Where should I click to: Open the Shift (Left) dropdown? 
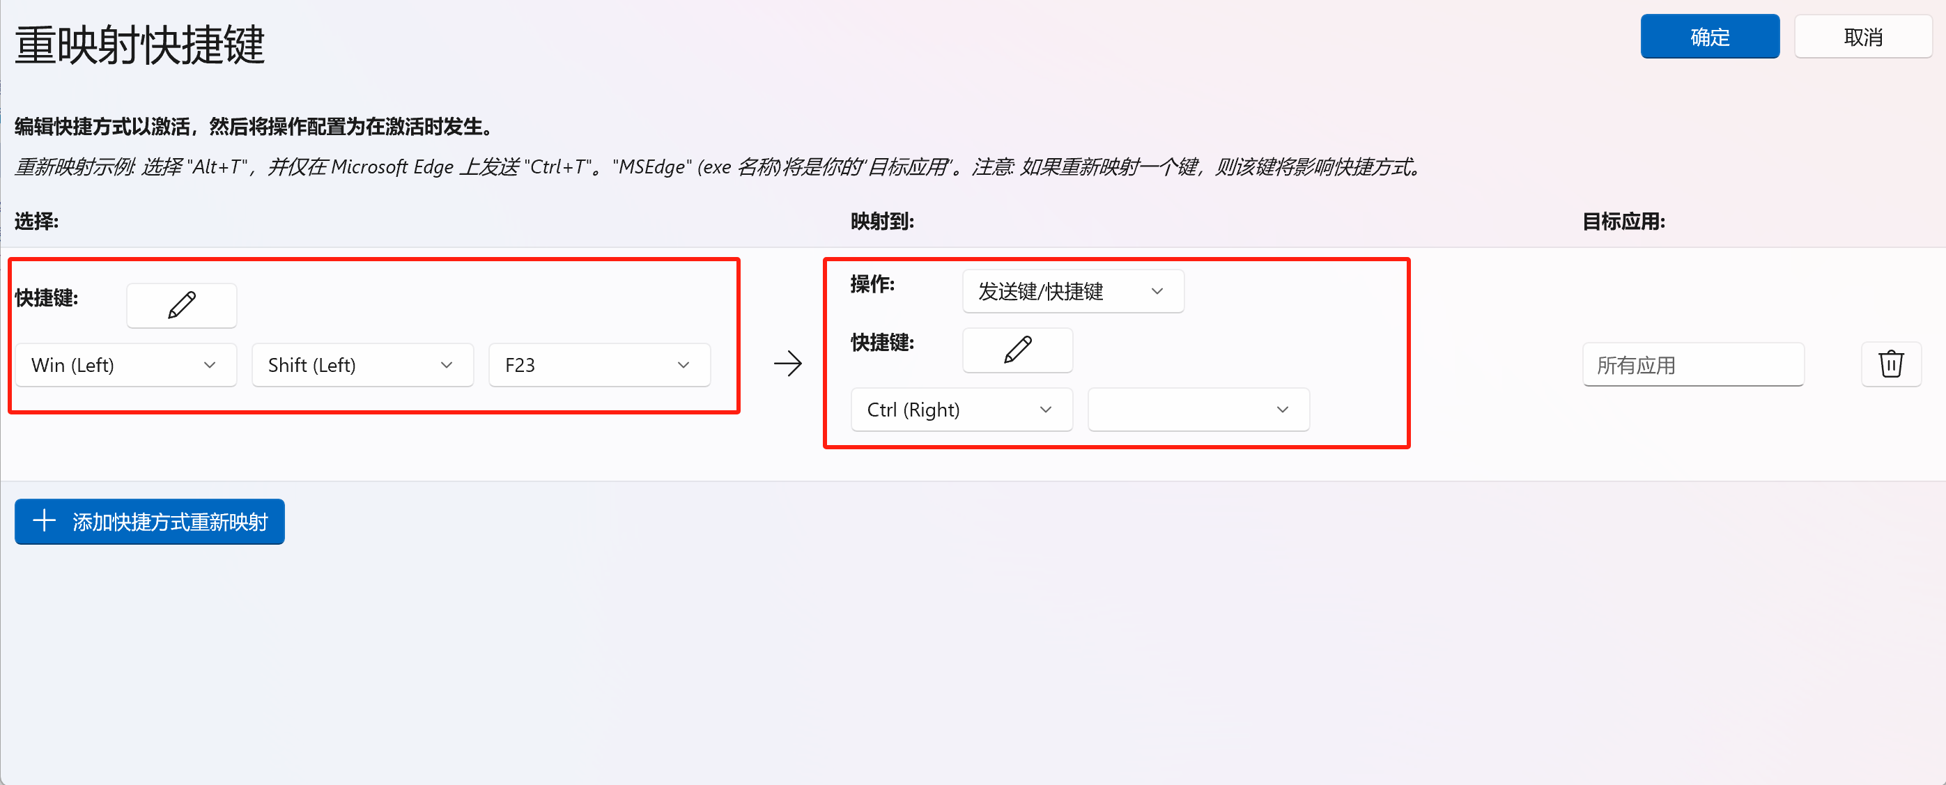(362, 365)
